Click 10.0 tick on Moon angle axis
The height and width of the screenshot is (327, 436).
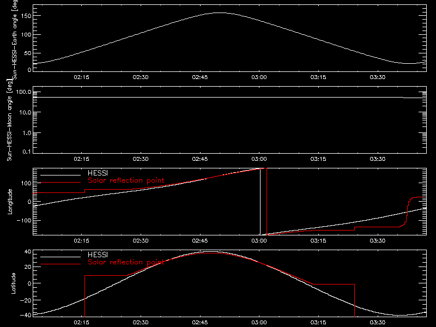tap(25, 112)
